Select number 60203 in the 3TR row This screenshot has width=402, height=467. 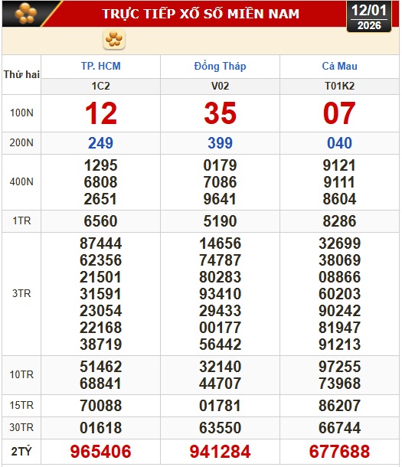point(339,294)
